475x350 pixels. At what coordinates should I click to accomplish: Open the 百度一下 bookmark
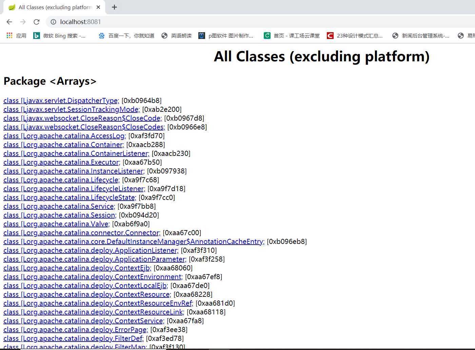coord(126,36)
